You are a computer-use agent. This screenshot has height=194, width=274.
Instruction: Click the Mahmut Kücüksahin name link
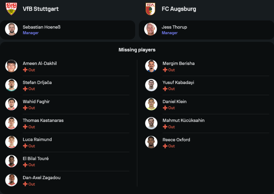183,120
